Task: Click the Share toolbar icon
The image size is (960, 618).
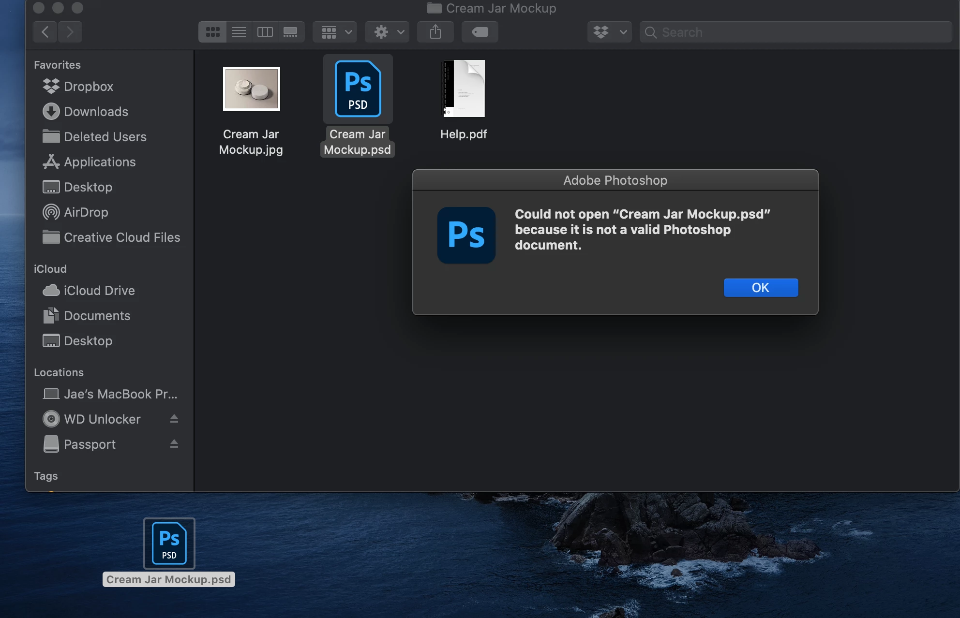Action: pyautogui.click(x=435, y=32)
